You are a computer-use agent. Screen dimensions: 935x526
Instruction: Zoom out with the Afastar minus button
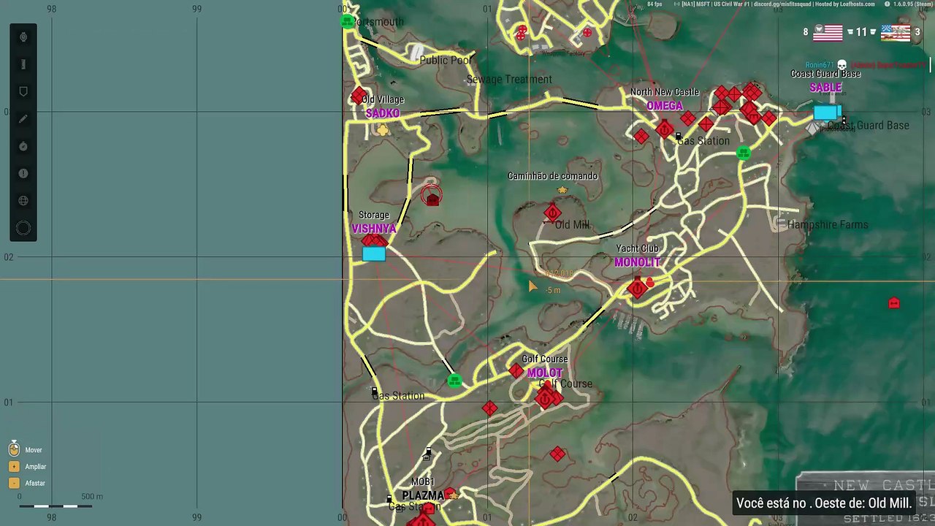(x=14, y=483)
